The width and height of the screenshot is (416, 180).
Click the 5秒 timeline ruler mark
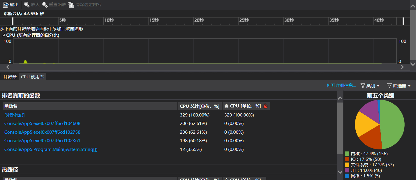click(62, 20)
